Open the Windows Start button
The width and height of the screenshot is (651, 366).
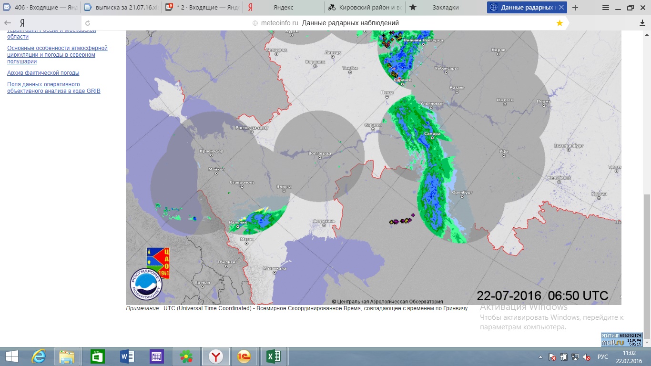pos(11,356)
